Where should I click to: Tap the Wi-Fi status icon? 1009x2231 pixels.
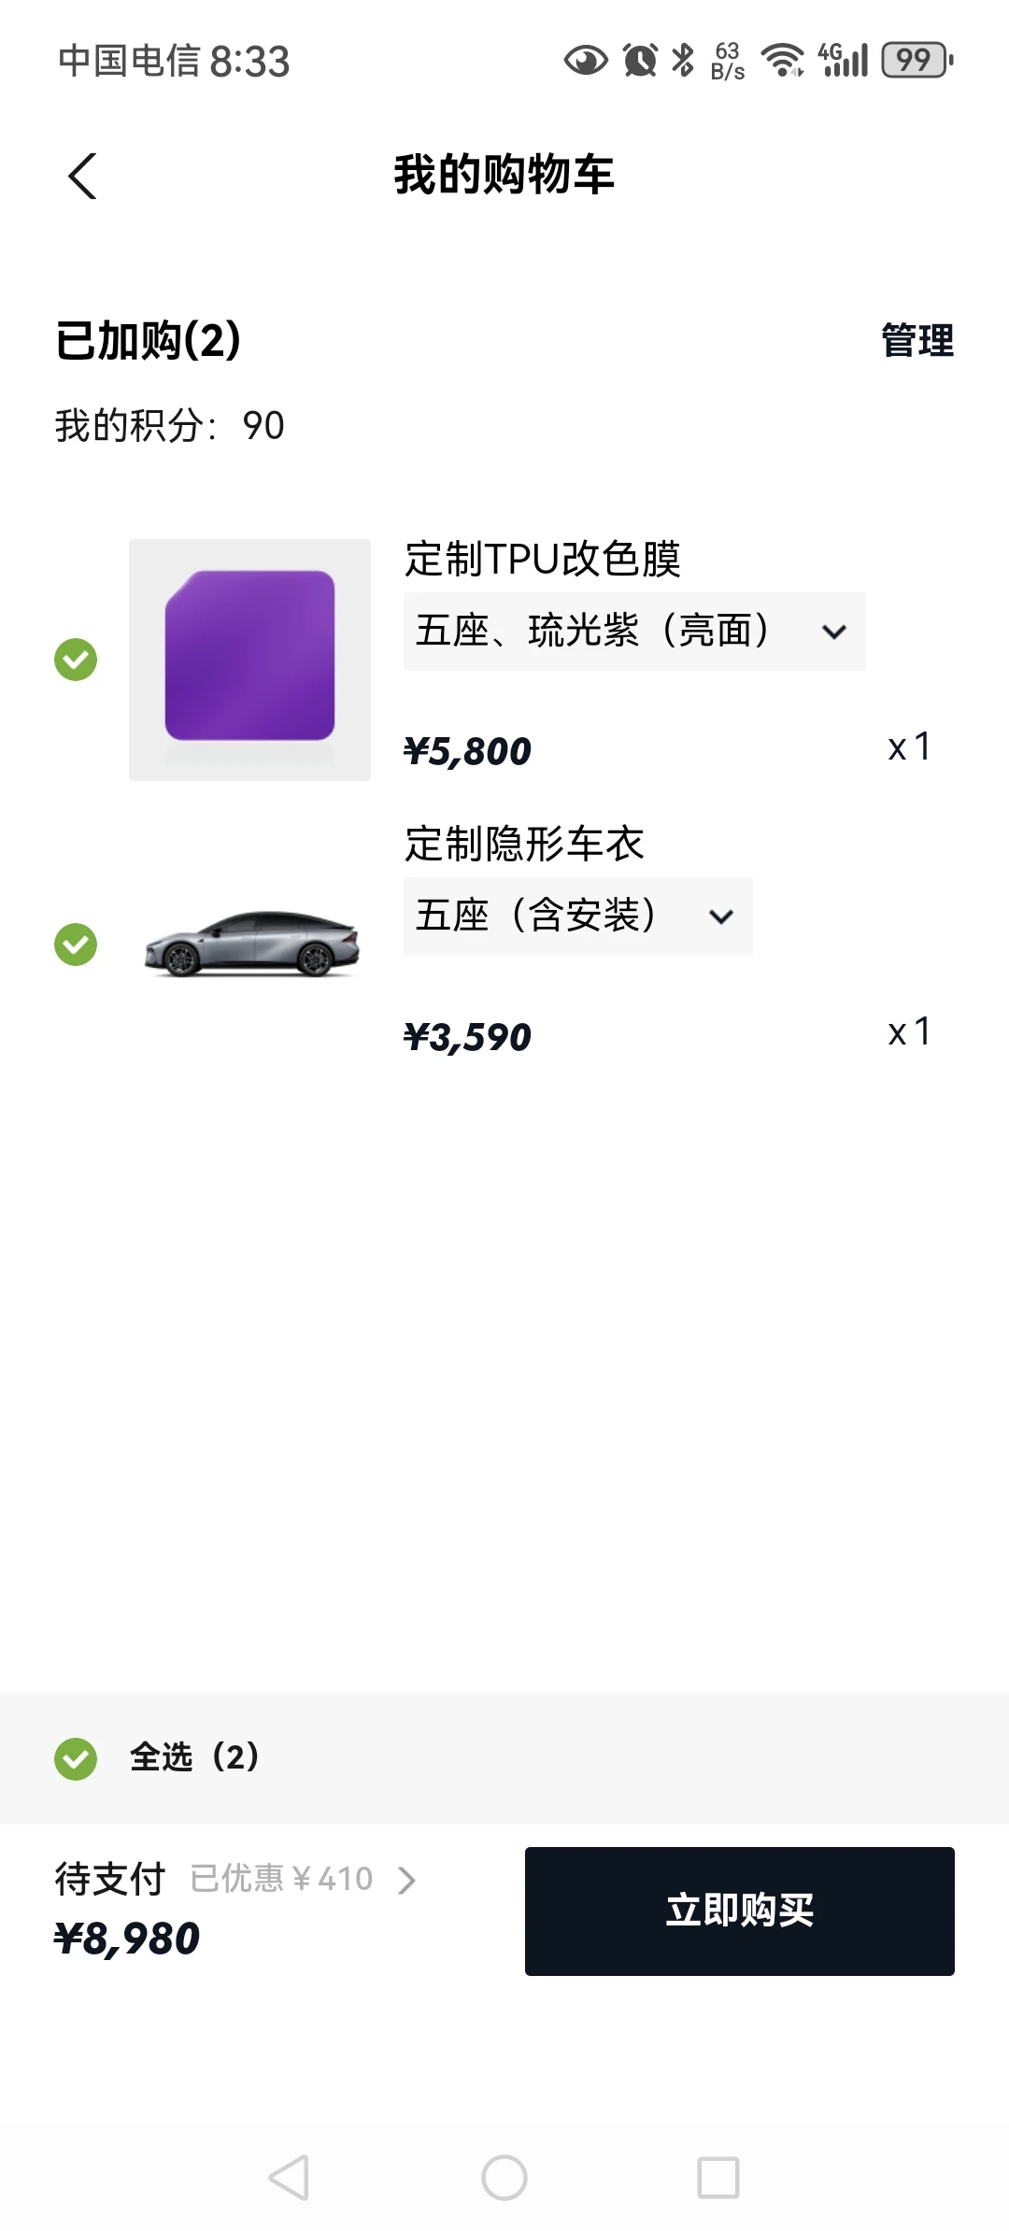[x=782, y=61]
